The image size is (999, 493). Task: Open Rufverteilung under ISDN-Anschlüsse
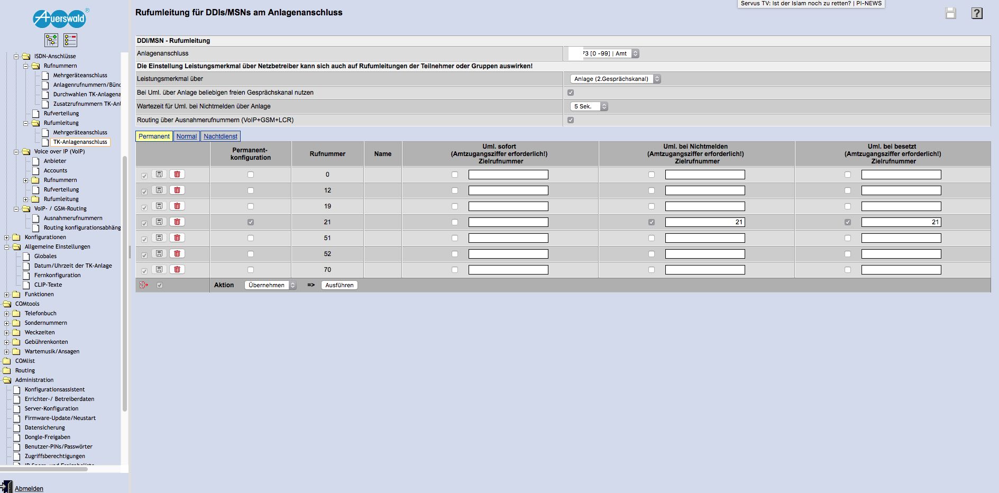[x=61, y=113]
